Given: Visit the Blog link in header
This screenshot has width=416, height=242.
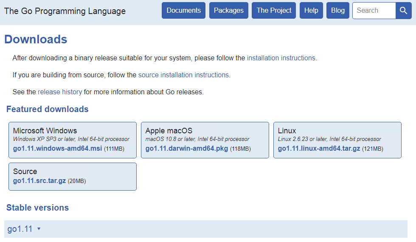Looking at the screenshot, I should pos(338,11).
